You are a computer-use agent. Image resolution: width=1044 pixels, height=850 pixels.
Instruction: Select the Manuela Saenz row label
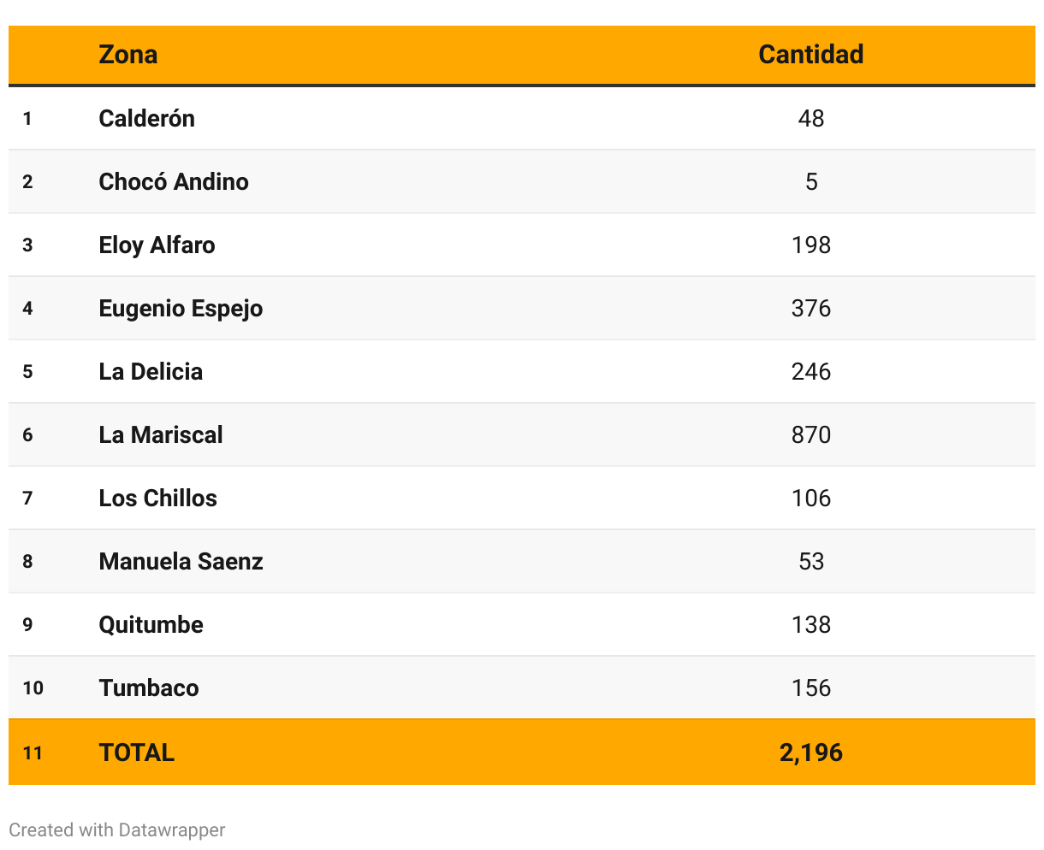[x=181, y=561]
